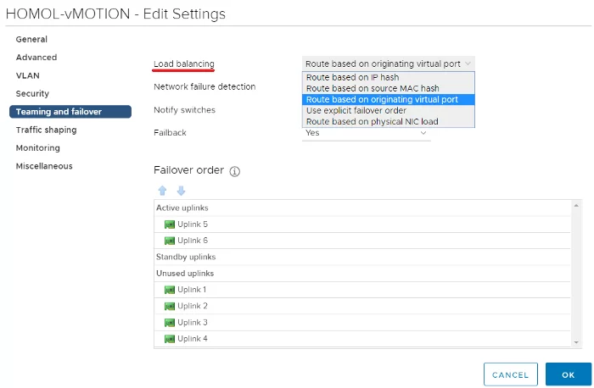The width and height of the screenshot is (594, 388).
Task: Select the Uplink 1 NIC icon
Action: (170, 290)
